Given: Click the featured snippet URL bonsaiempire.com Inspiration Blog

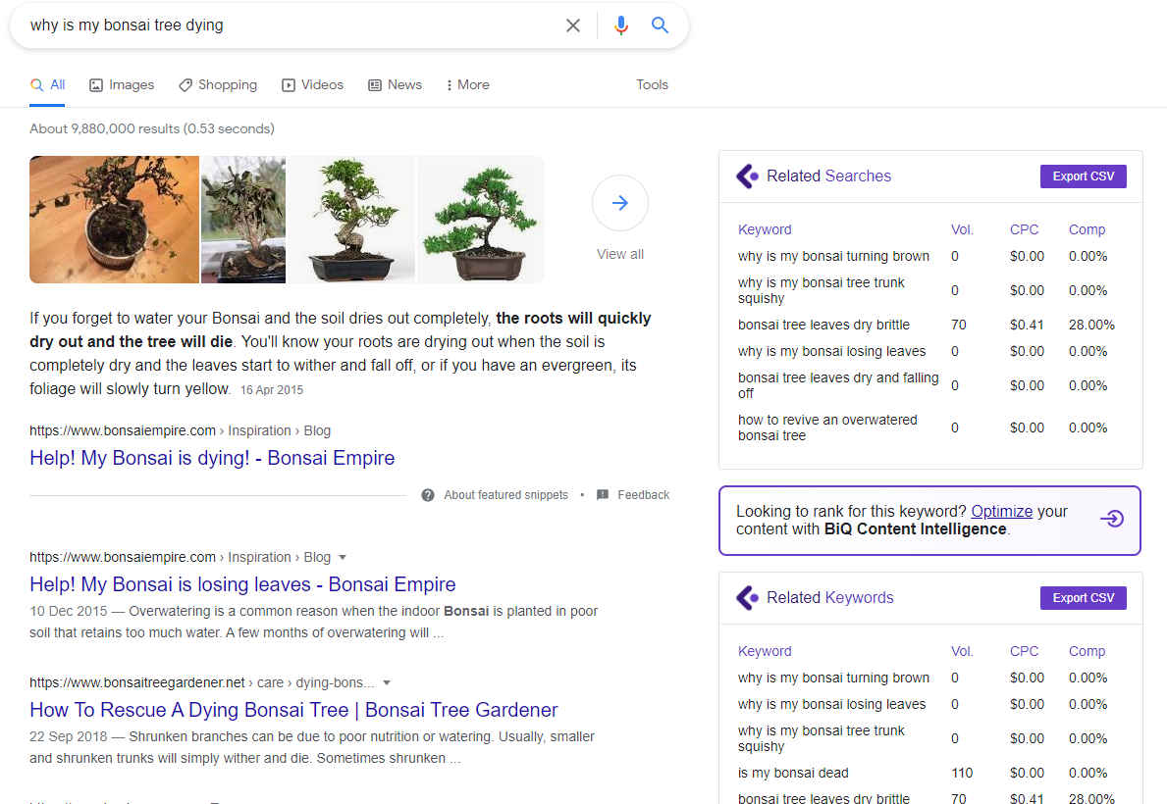Looking at the screenshot, I should [181, 430].
